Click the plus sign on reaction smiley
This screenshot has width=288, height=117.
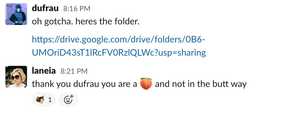coord(72,96)
